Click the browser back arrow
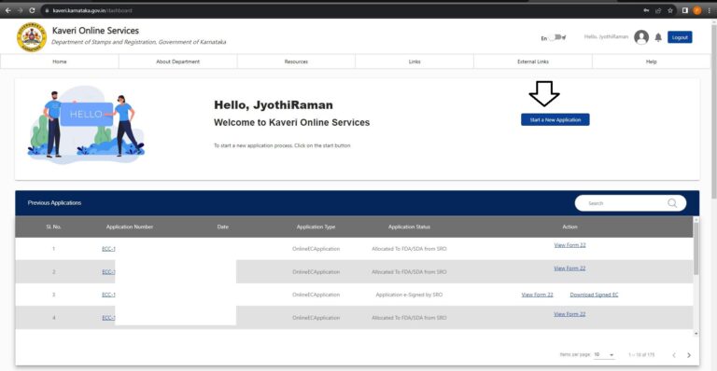717x371 pixels. pyautogui.click(x=7, y=10)
